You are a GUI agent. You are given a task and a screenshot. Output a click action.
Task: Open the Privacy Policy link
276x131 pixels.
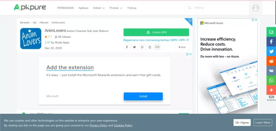(x=98, y=125)
